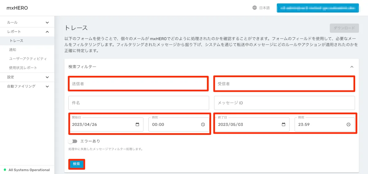Screen dimensions: 368x174
Task: Open clock picker for end 時刻 23:59
Action: [348, 124]
